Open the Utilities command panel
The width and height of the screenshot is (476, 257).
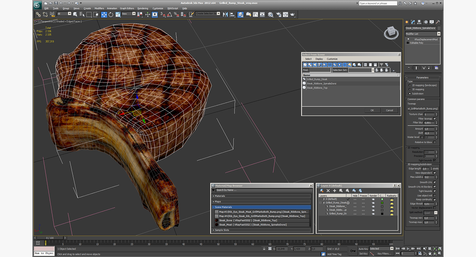(438, 22)
